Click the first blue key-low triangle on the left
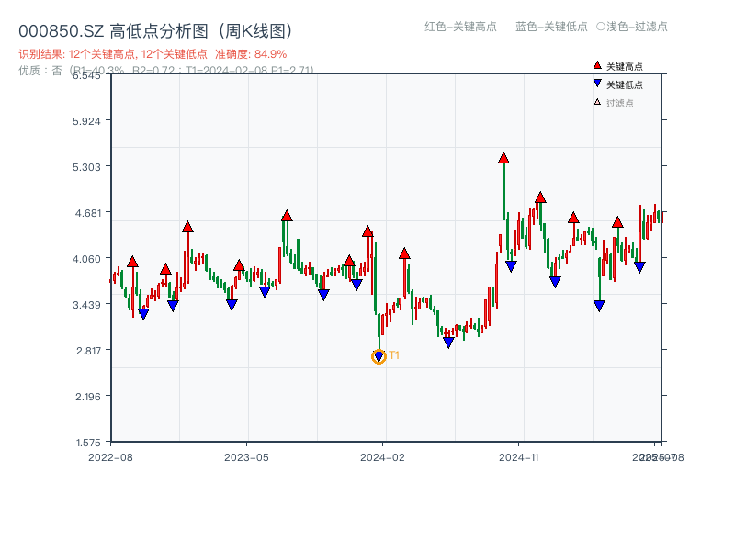The width and height of the screenshot is (735, 551). [143, 314]
